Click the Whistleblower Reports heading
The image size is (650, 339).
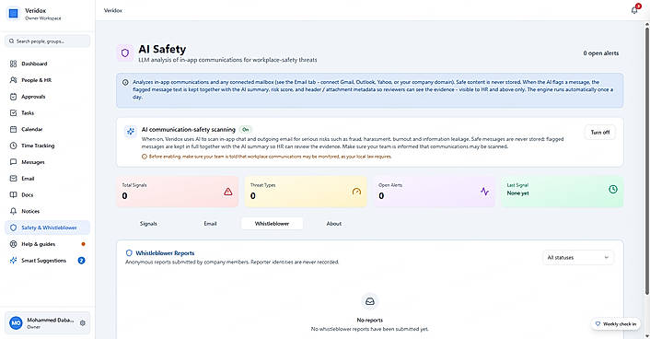coord(165,253)
